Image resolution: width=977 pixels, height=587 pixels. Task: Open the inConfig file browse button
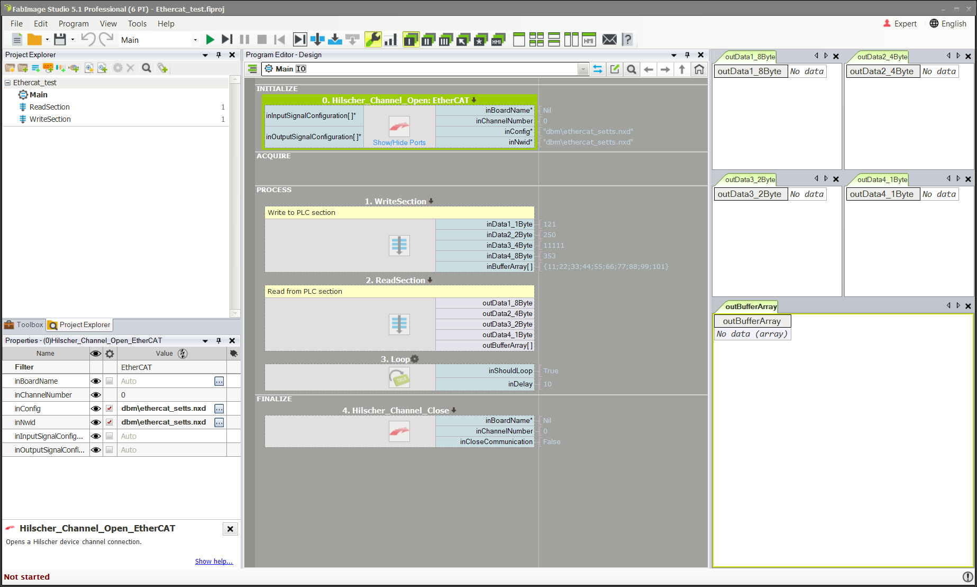coord(219,409)
